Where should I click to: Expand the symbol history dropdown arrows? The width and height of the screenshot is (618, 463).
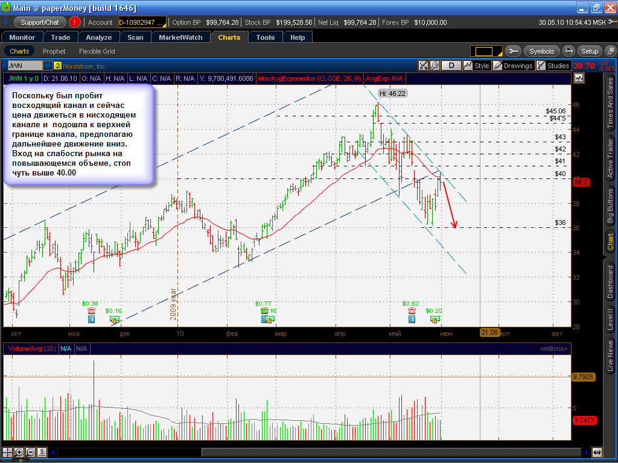coord(48,66)
